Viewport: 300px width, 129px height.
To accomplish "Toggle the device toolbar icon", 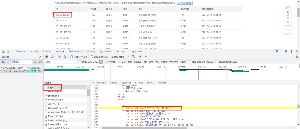I will (8, 51).
